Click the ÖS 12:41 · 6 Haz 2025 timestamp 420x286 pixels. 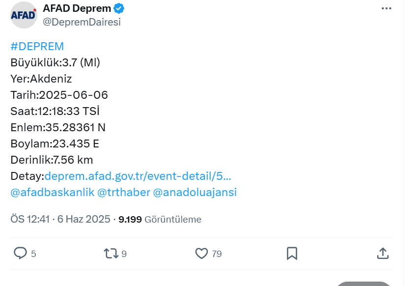60,219
